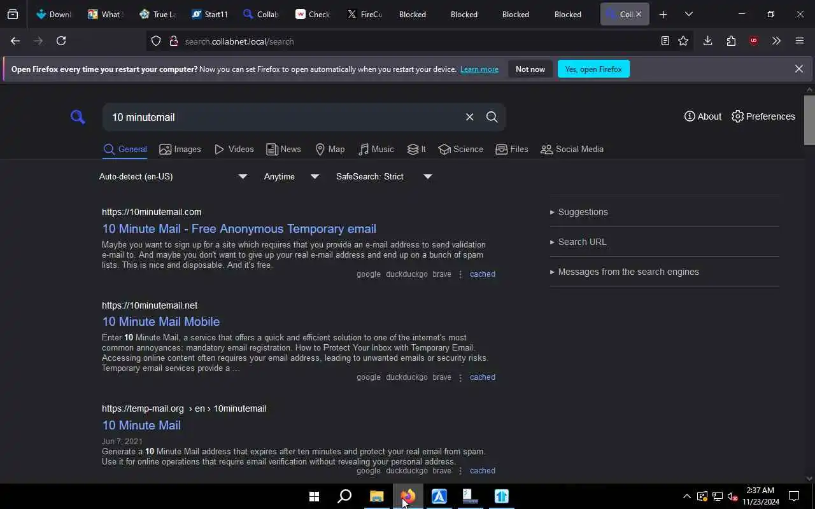List all tabs dropdown arrow
Screen dimensions: 815x509
688,14
